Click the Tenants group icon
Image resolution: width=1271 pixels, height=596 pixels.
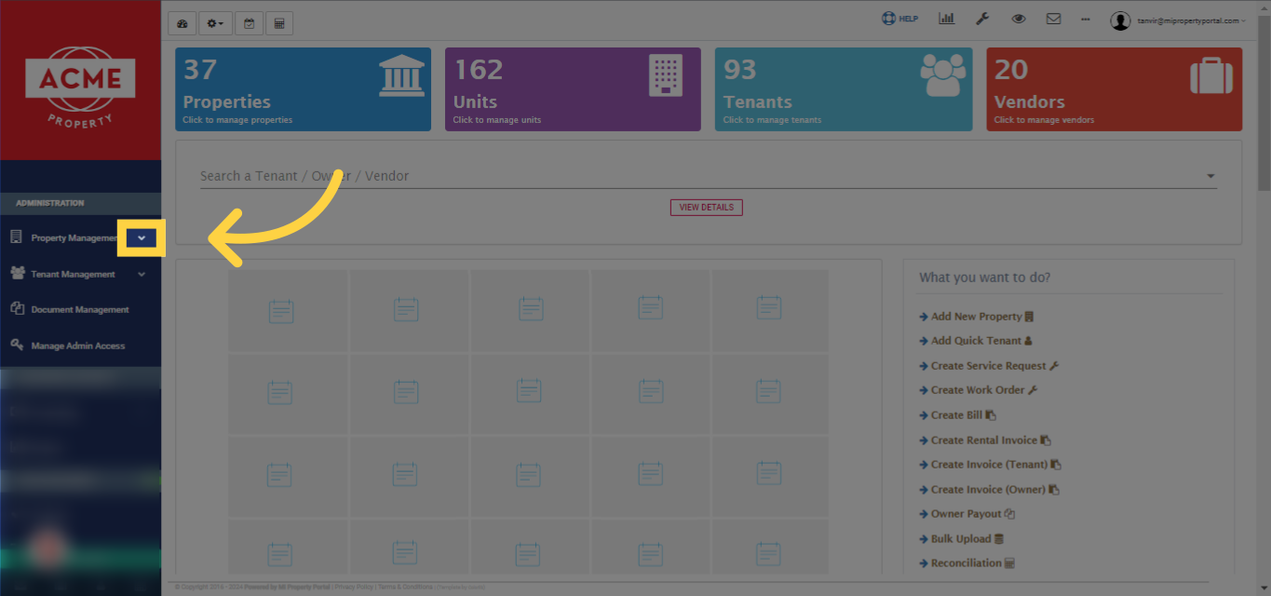(x=942, y=76)
